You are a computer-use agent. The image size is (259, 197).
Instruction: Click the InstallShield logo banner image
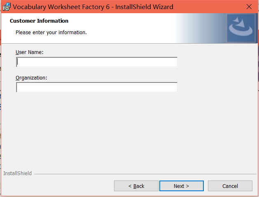(241, 28)
